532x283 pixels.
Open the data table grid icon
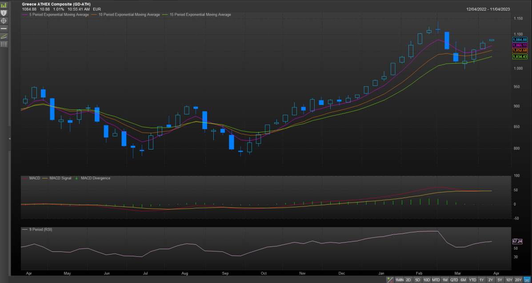pos(4,44)
